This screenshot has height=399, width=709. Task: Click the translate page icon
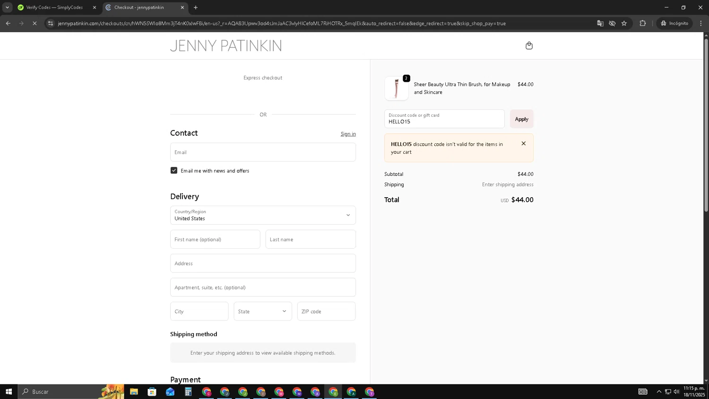600,23
